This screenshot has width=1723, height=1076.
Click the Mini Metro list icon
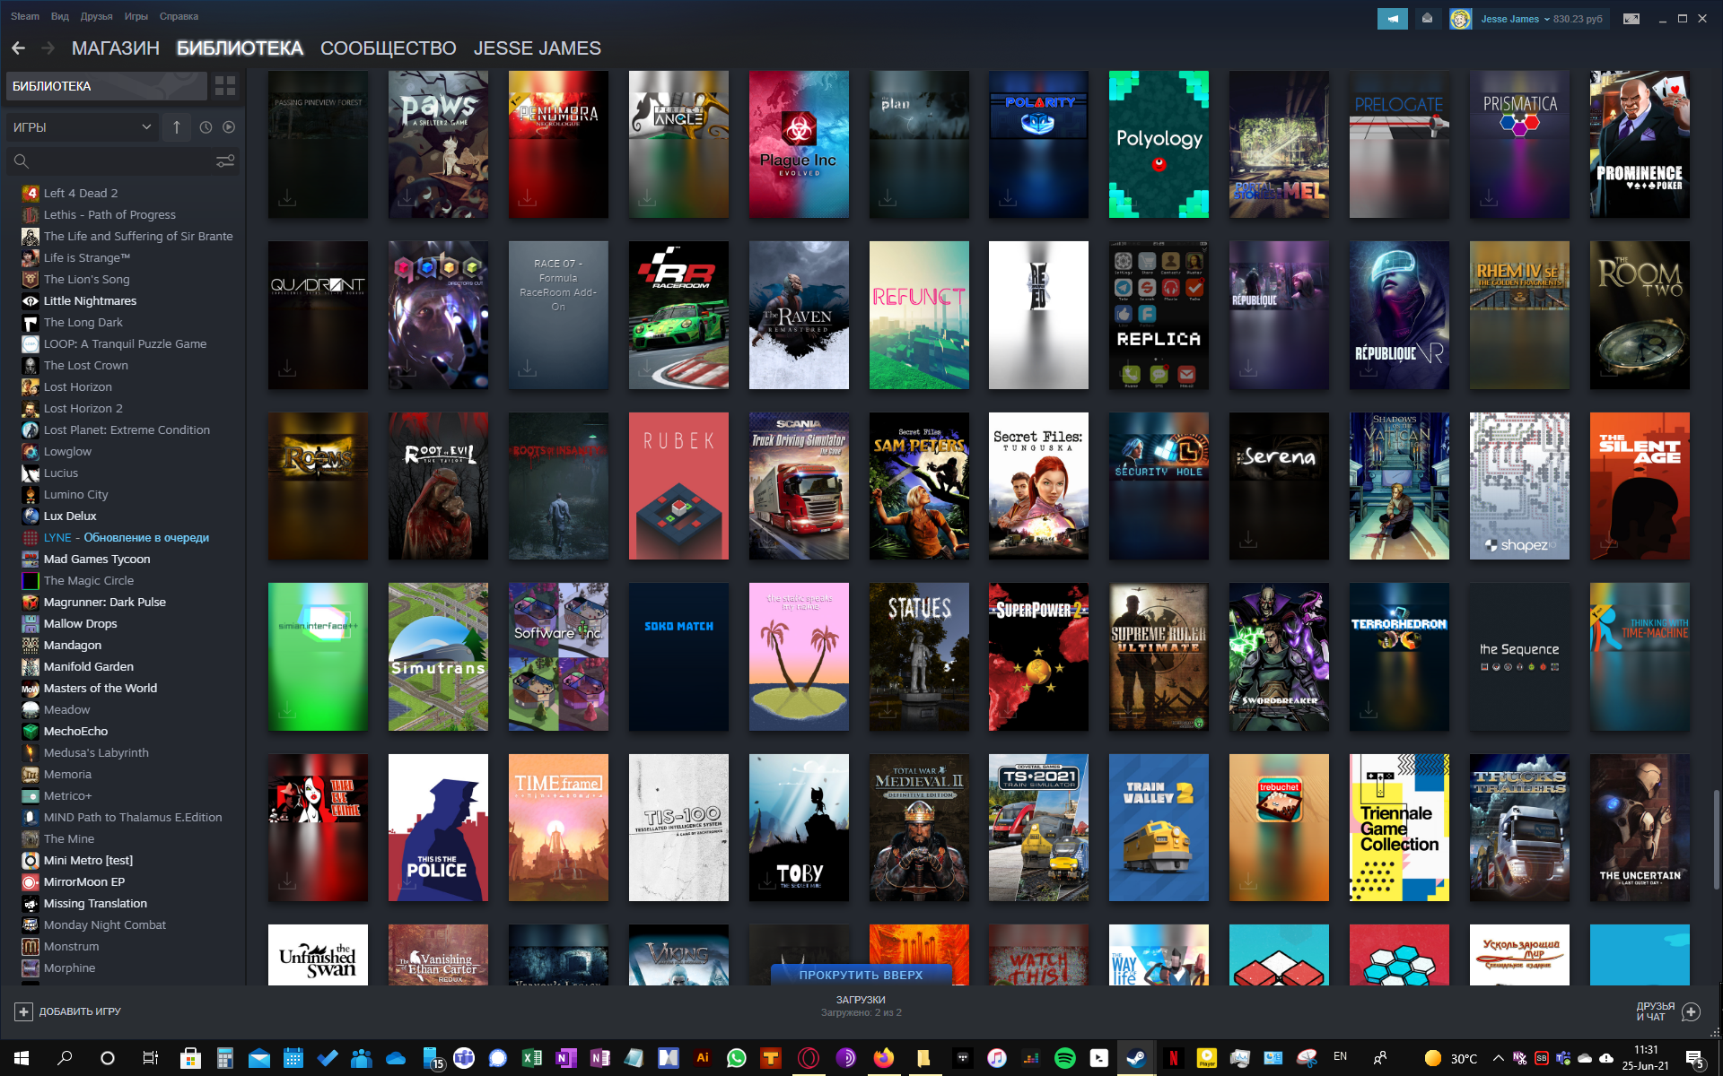coord(31,860)
